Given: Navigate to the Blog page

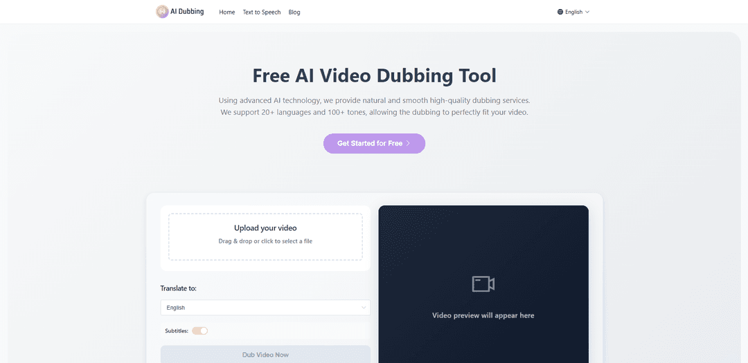Looking at the screenshot, I should pyautogui.click(x=294, y=12).
